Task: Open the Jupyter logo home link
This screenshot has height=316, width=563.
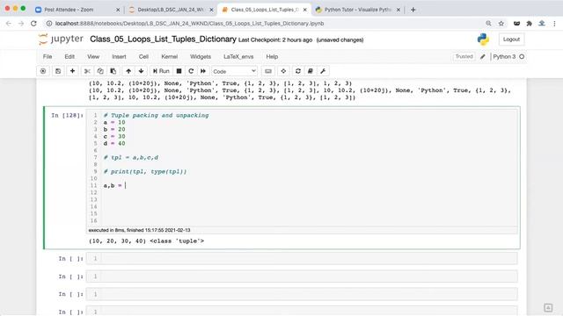Action: pos(61,39)
